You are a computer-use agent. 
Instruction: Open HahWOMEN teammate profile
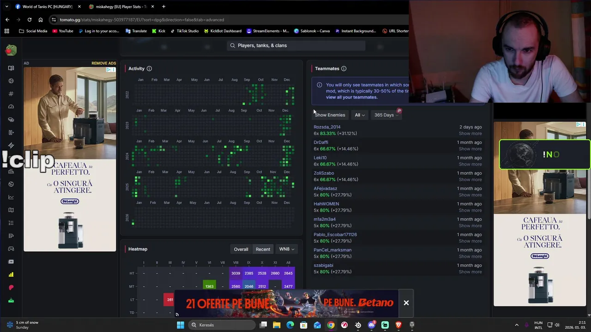[x=326, y=204]
